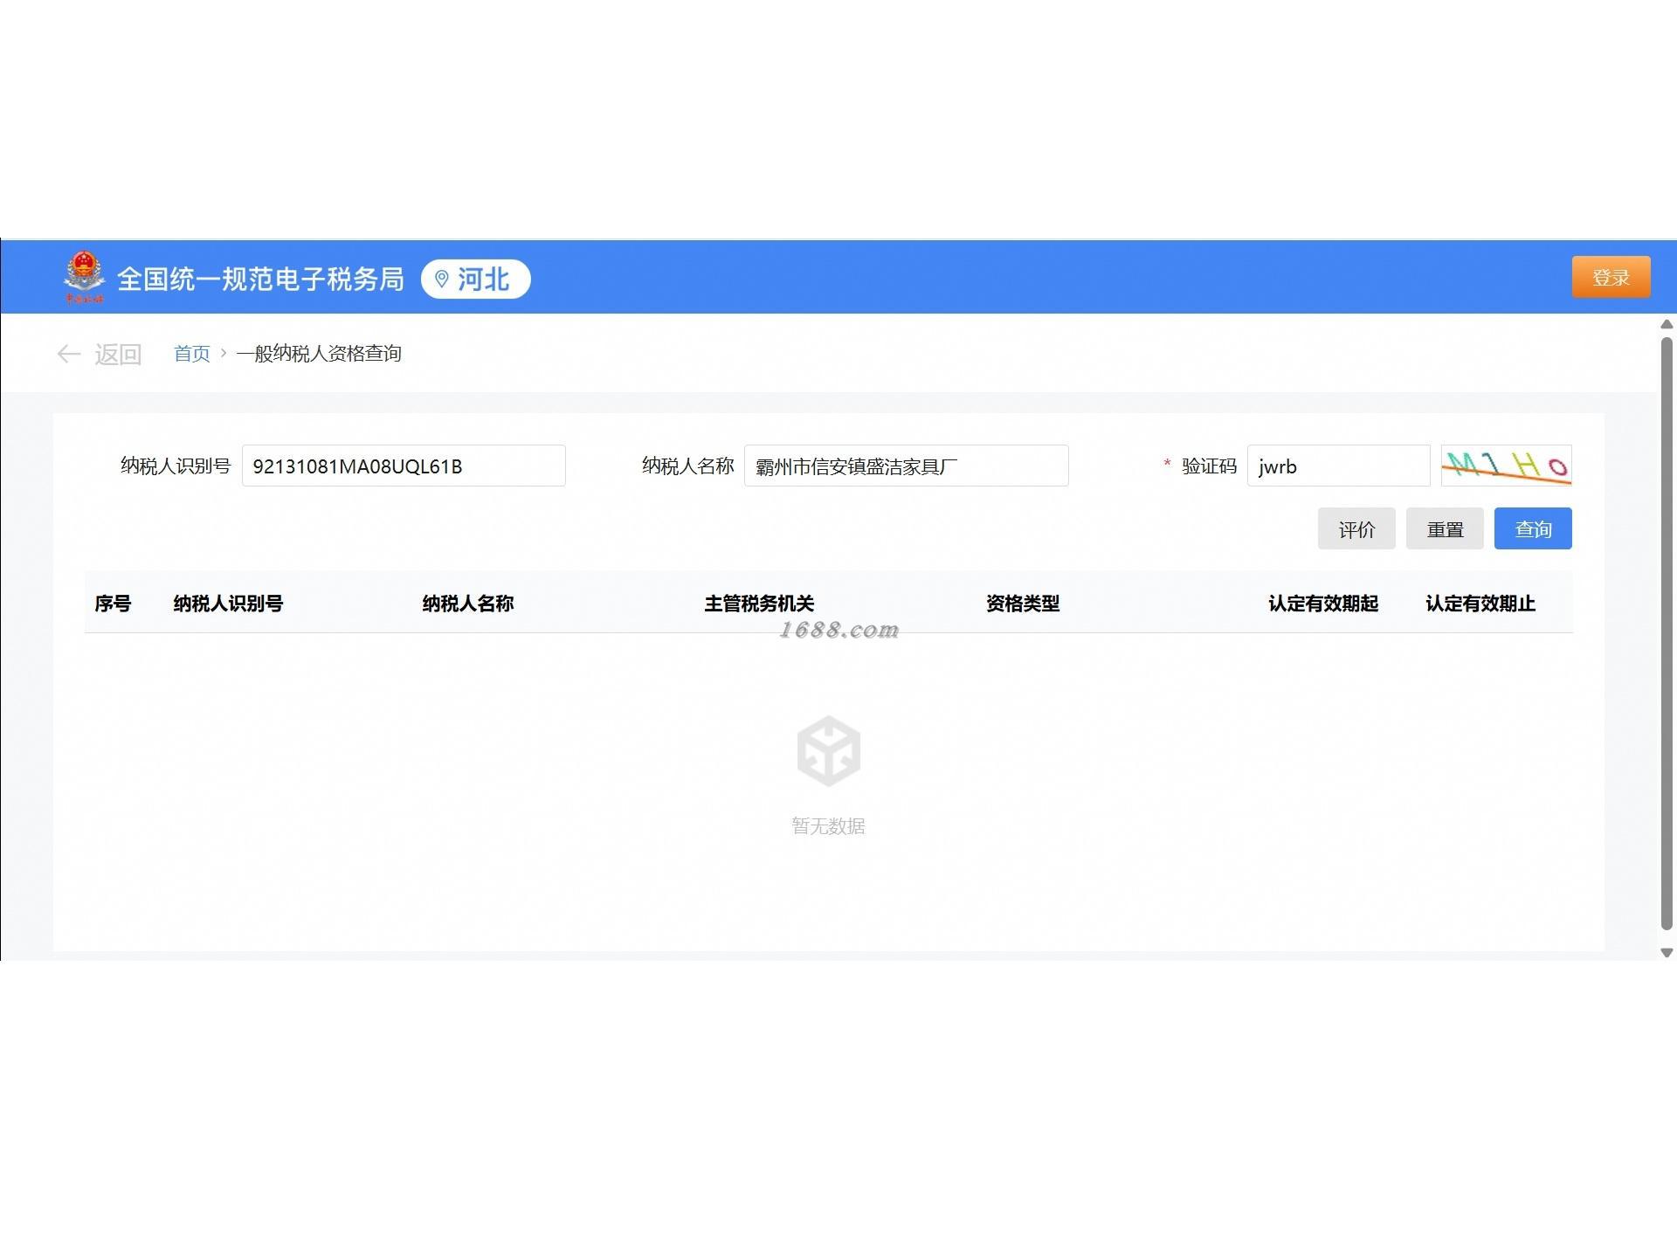
Task: Click the scrollbar down arrow
Action: [1667, 953]
